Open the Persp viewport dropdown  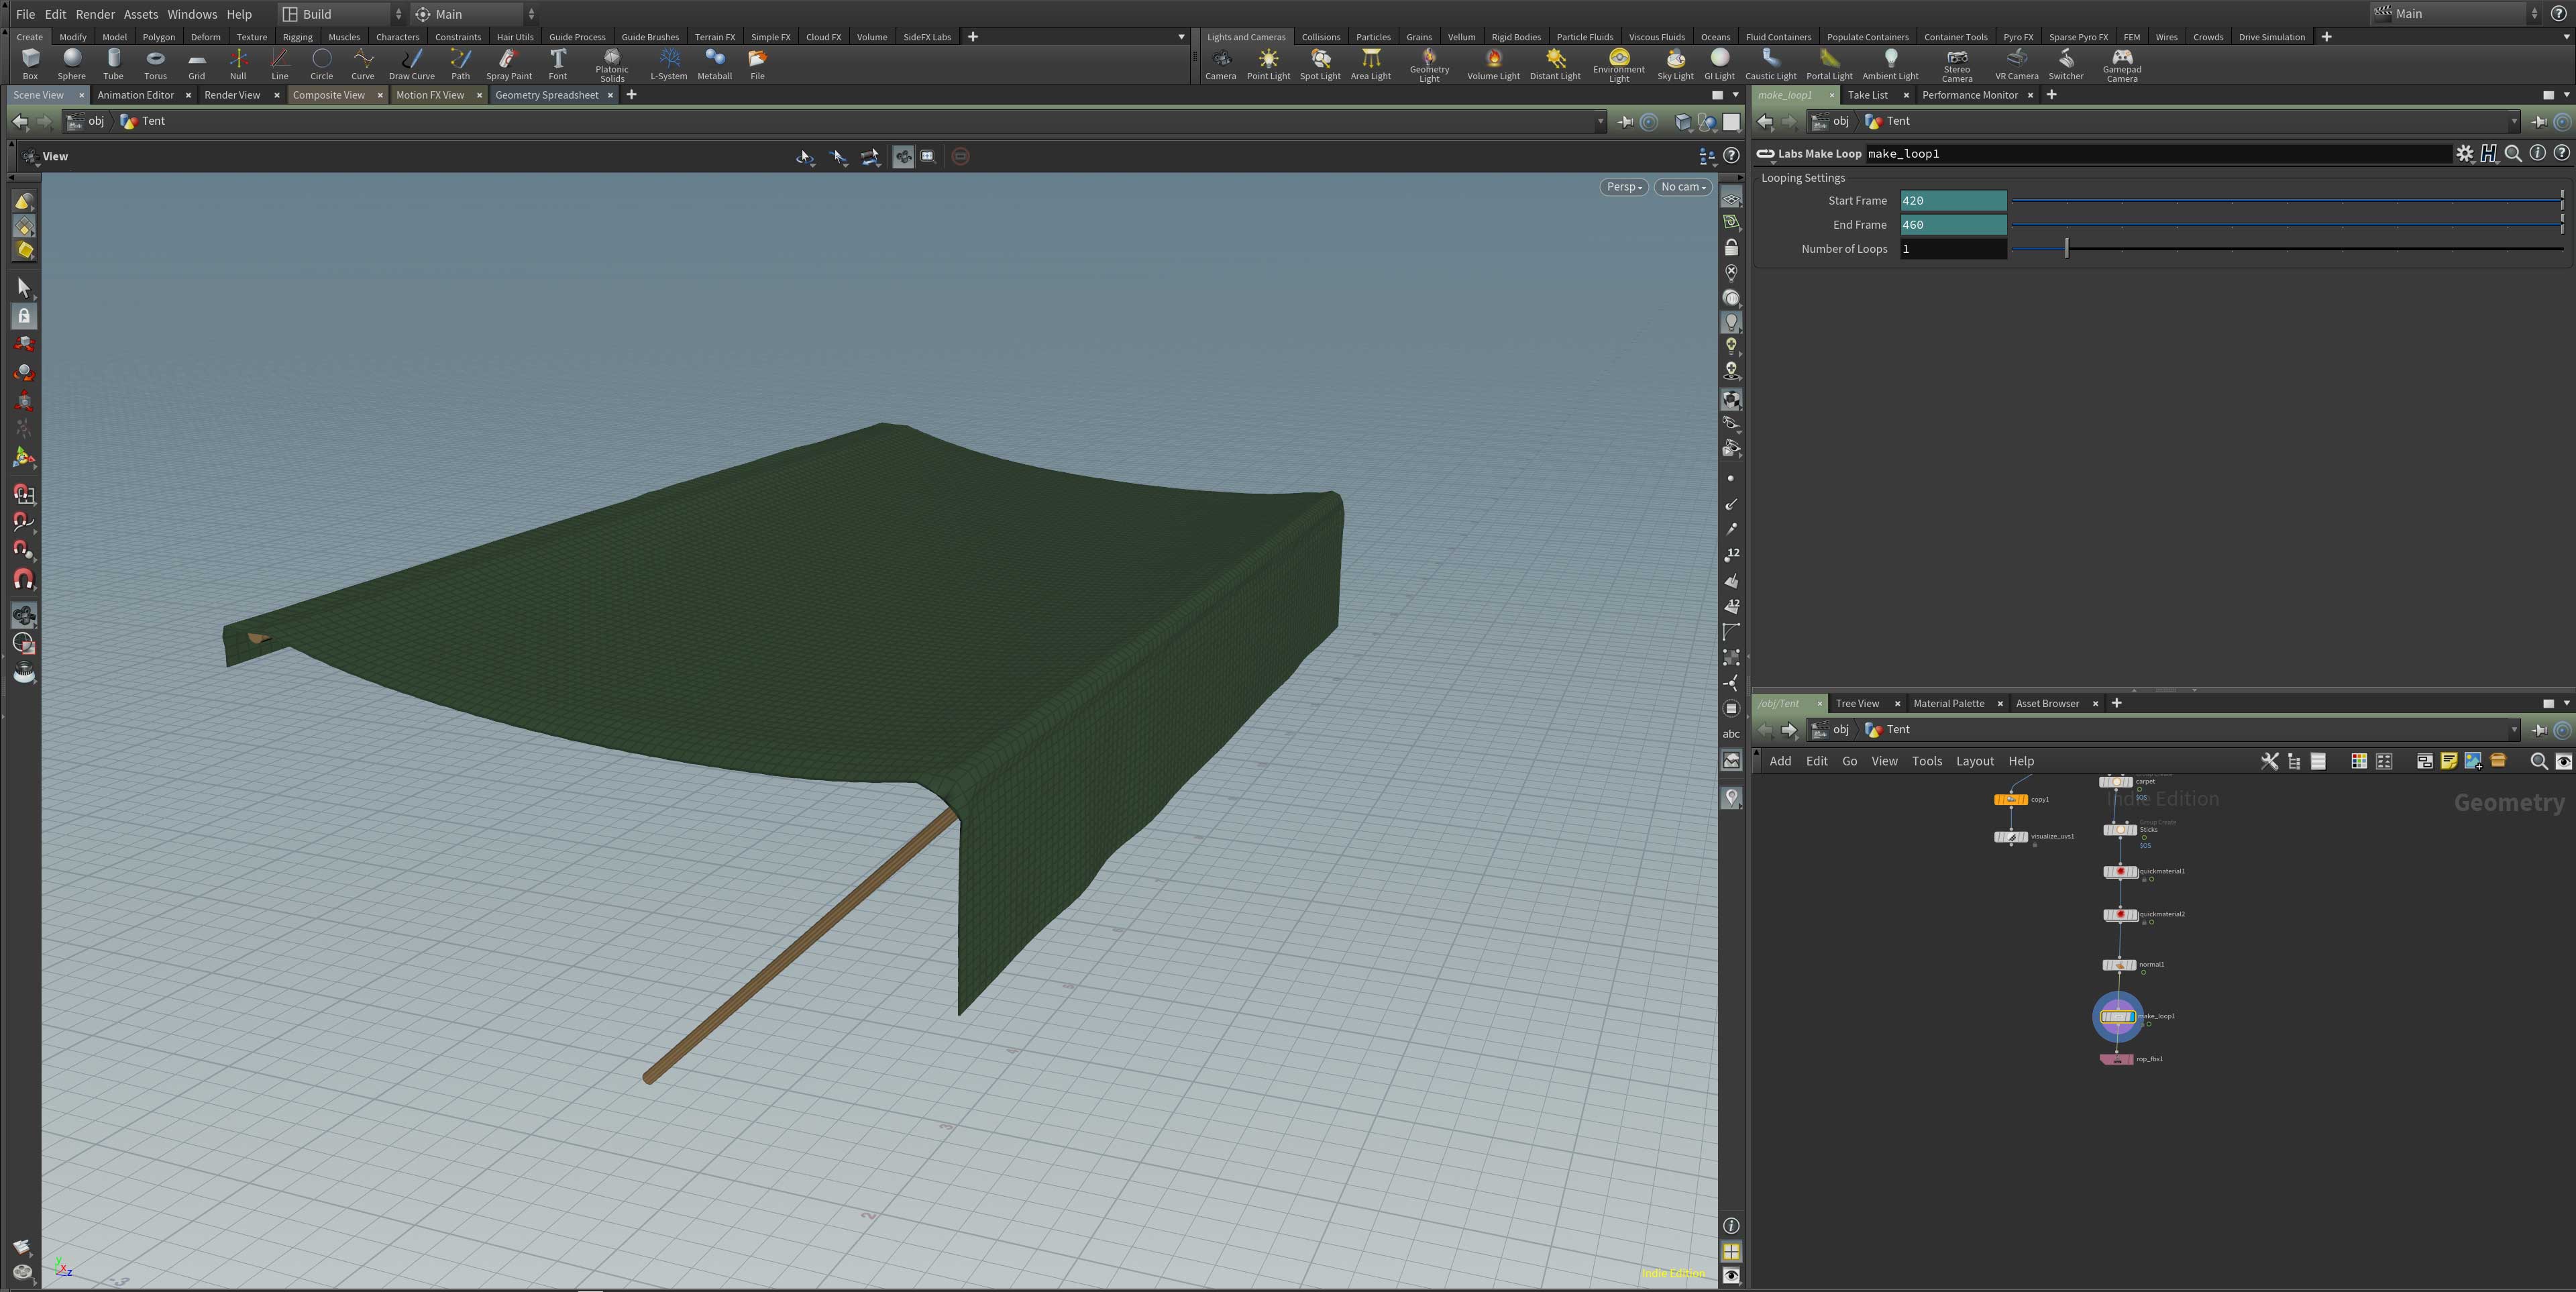coord(1623,187)
